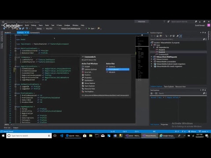Click the Solution Explorer Home icon

[157, 36]
